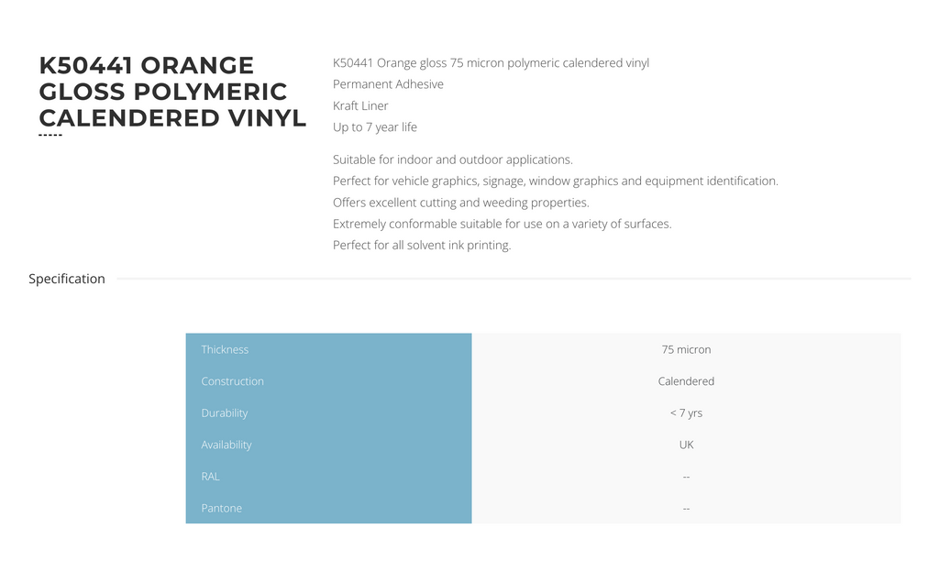The image size is (939, 572).
Task: Click the solvent ink printing sentence
Action: click(422, 245)
